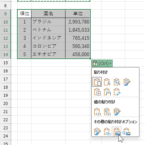Select the ブラジル cell
145x145 pixels.
point(48,22)
